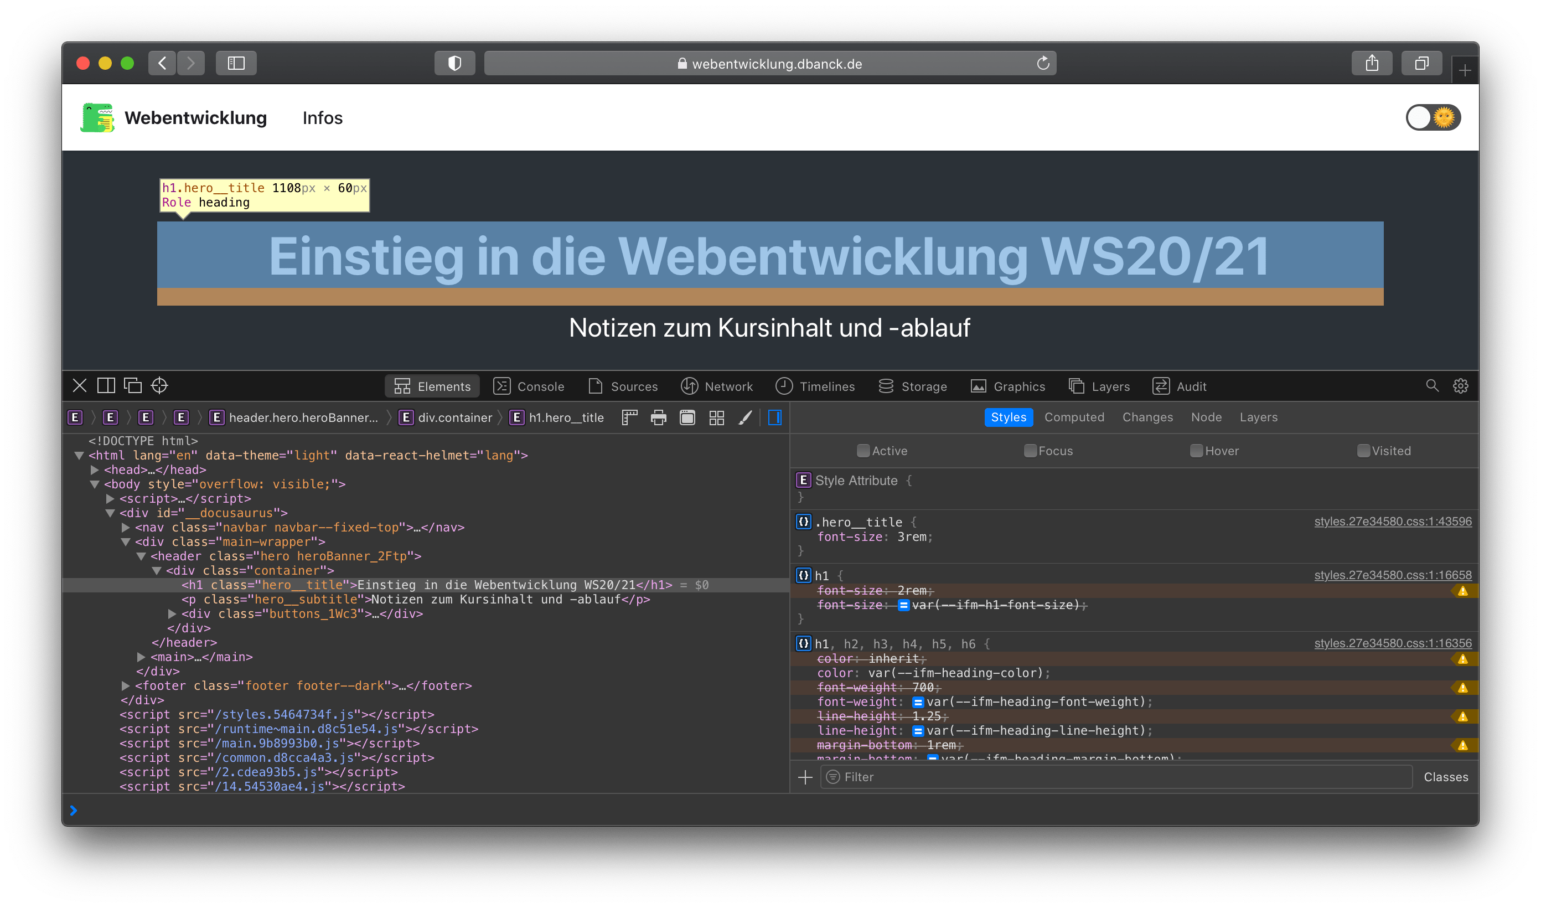
Task: Enable paint flashing brush icon
Action: (745, 418)
